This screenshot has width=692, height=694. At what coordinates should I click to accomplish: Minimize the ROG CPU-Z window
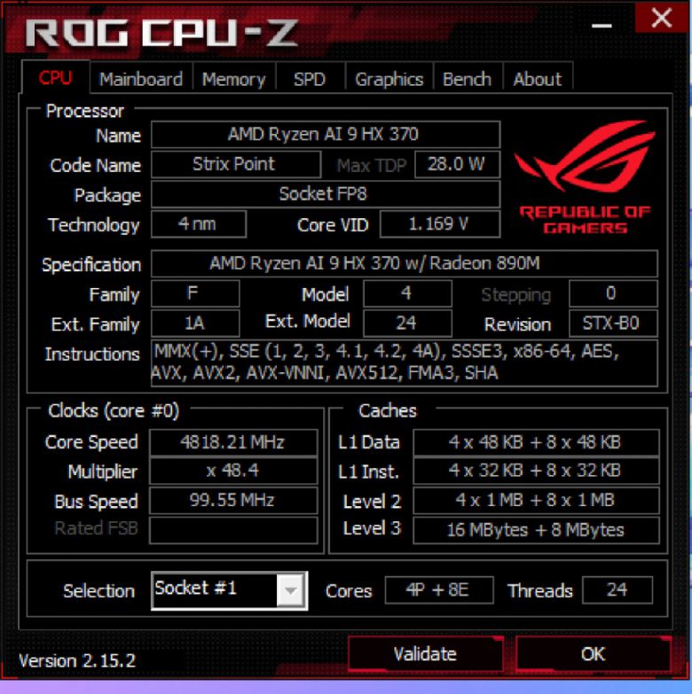coord(602,26)
